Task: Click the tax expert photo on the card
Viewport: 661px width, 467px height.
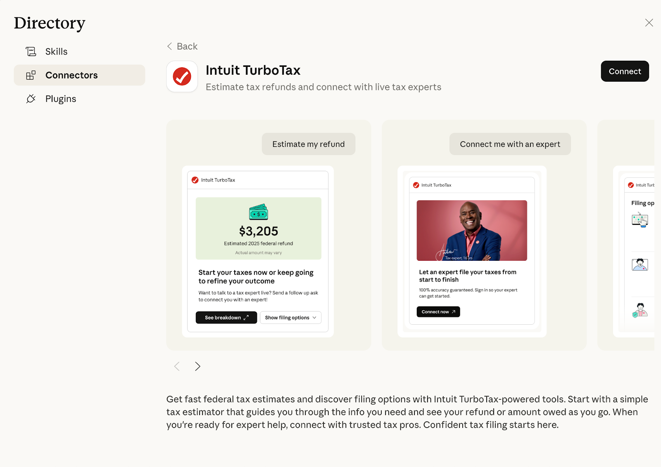Action: [x=471, y=230]
